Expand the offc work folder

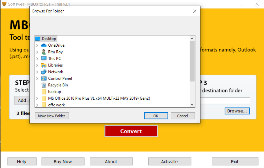[37, 105]
